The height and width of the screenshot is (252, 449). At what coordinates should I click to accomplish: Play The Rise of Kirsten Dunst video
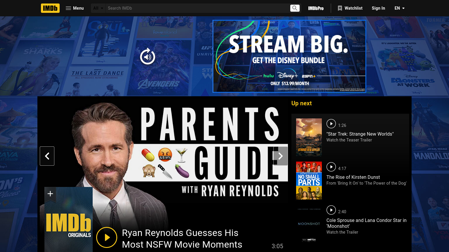331,167
